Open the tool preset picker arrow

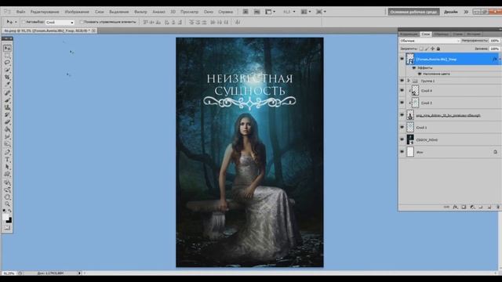tap(16, 22)
